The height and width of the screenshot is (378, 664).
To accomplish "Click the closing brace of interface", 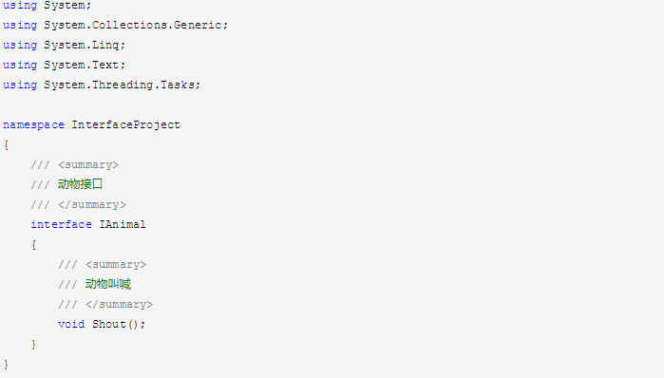I will [x=33, y=344].
